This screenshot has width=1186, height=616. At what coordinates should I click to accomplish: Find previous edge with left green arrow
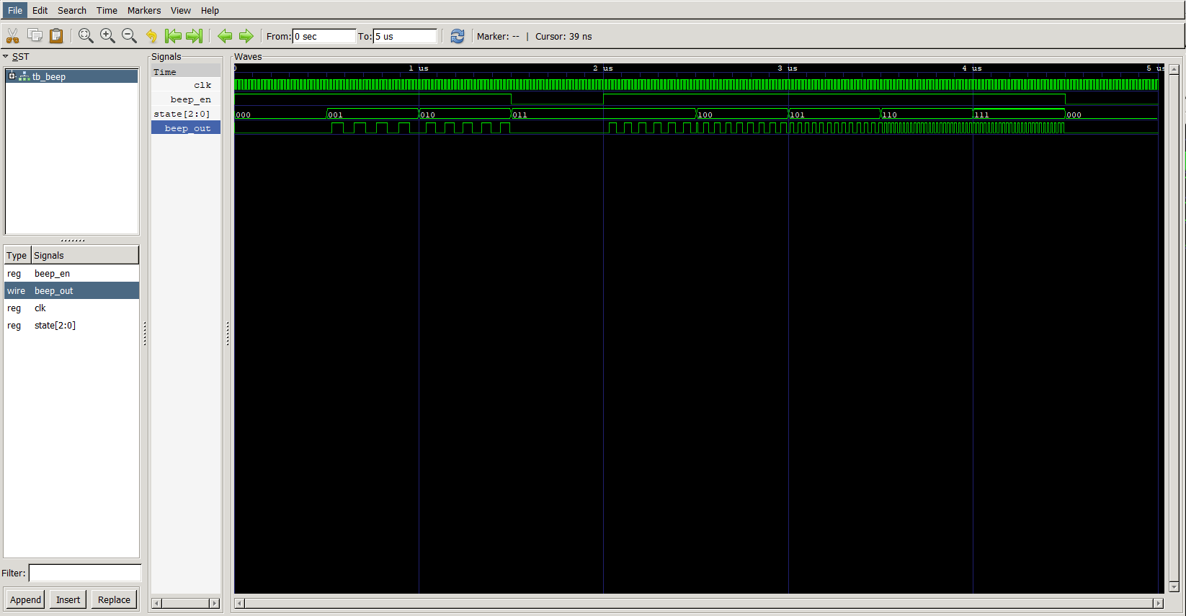tap(225, 36)
